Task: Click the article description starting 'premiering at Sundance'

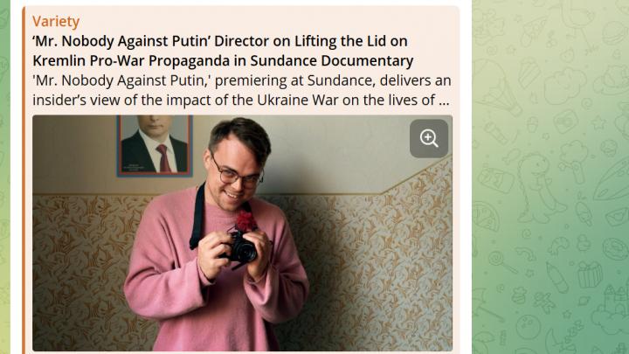Action: pos(241,90)
